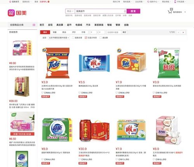The width and height of the screenshot is (194, 167).
Task: Click the all-categories list icon
Action: [x=34, y=25]
